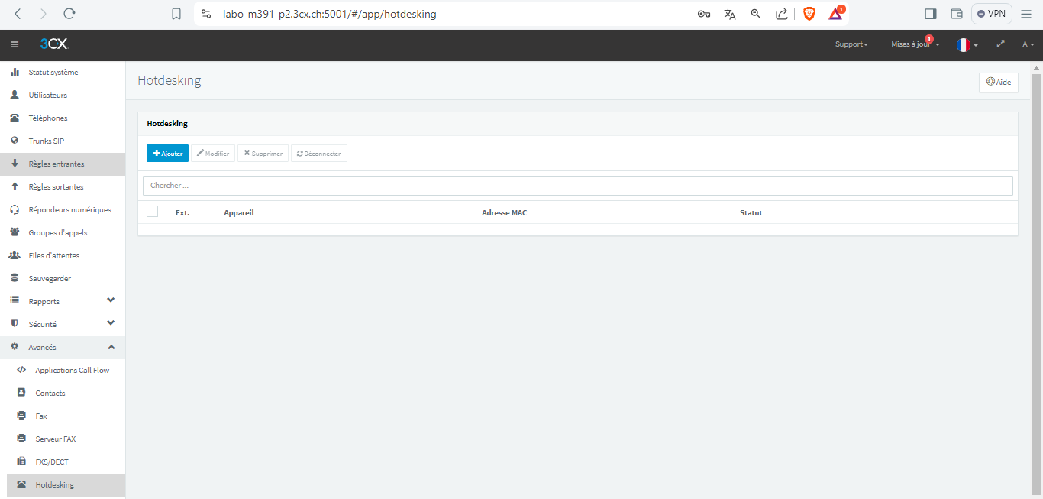The image size is (1043, 499).
Task: Click the Déconnecter button
Action: (x=318, y=154)
